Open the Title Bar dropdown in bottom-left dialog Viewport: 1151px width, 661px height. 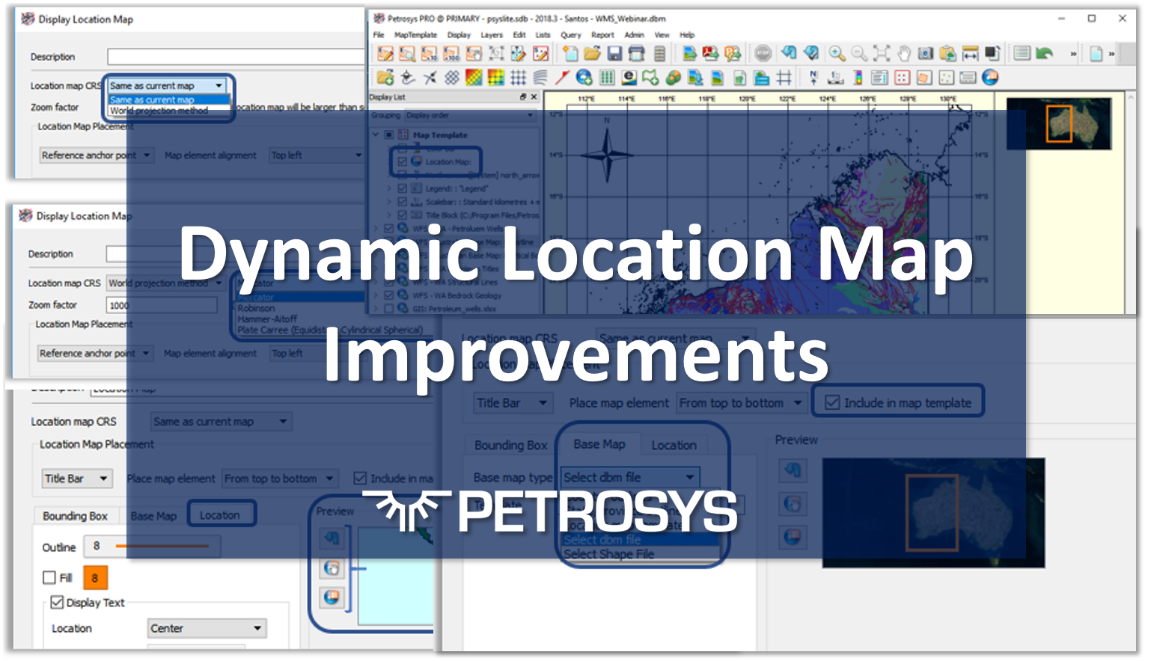77,479
